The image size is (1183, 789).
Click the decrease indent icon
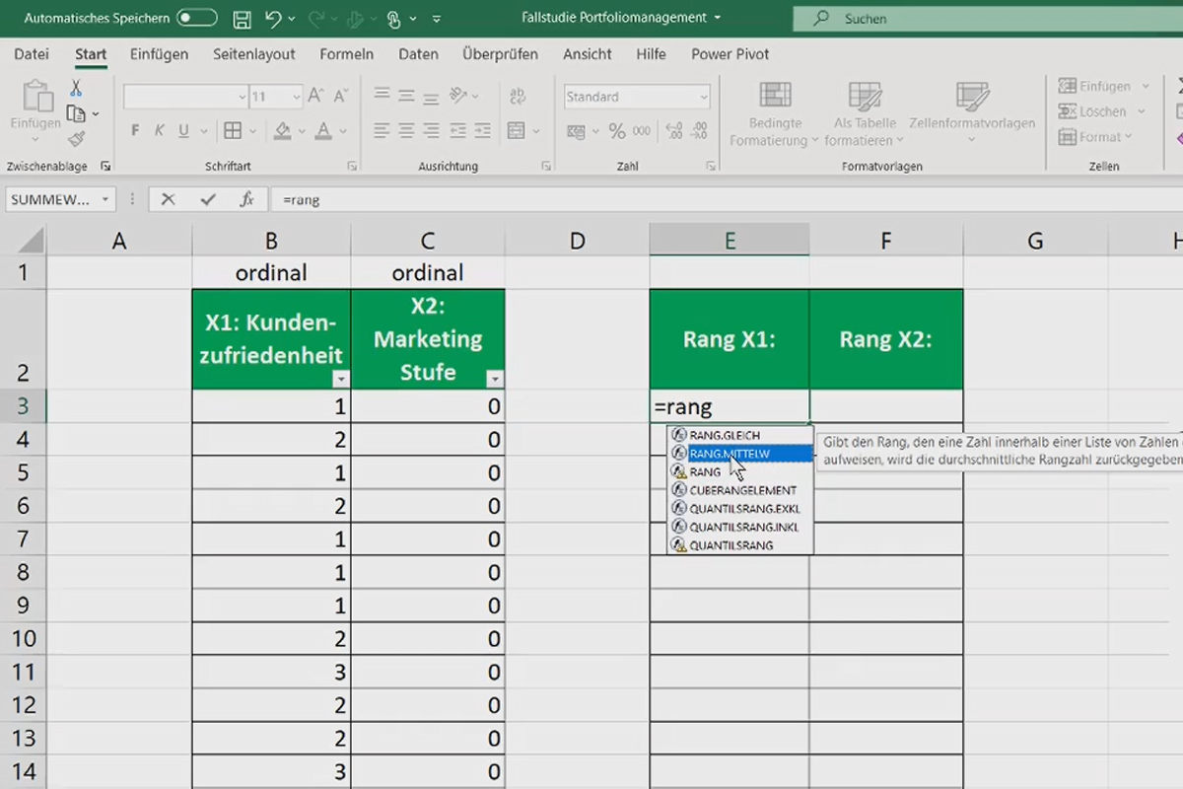pos(459,130)
